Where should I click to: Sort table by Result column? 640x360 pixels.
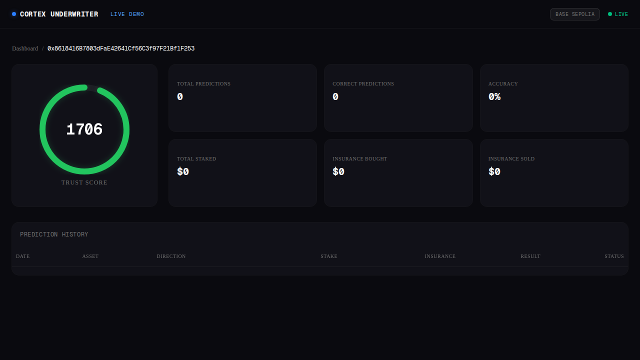(530, 256)
